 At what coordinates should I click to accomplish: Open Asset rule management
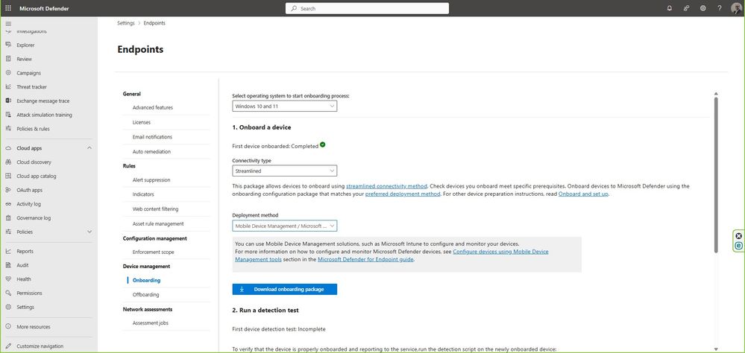[x=158, y=223]
